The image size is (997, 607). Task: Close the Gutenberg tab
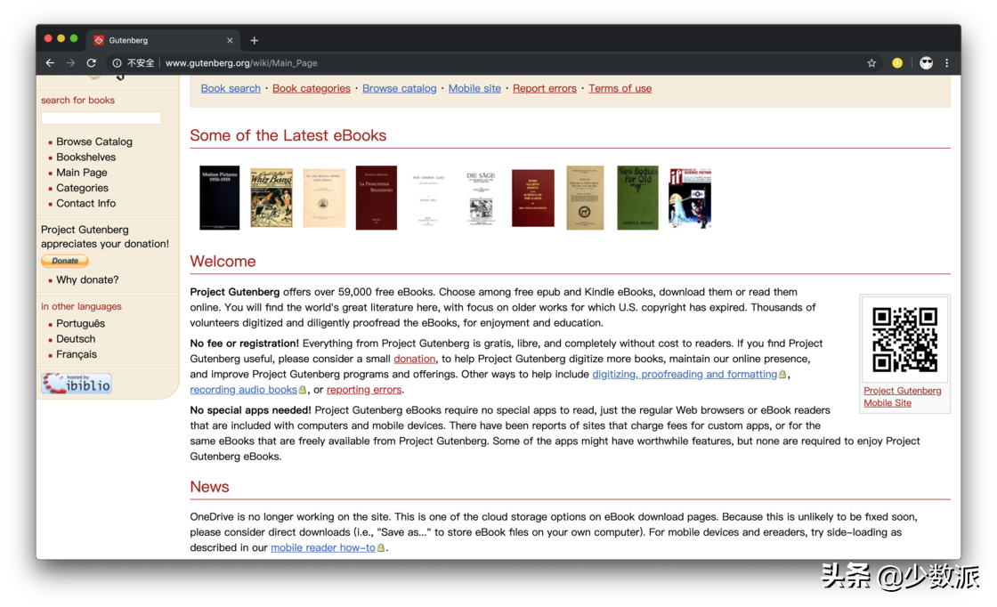[x=230, y=40]
